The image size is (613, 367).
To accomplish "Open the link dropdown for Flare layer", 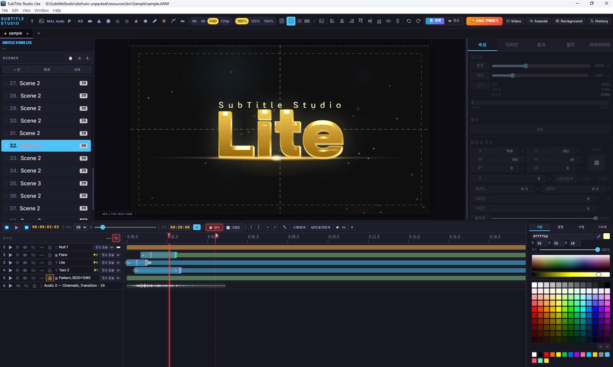I will pyautogui.click(x=110, y=255).
